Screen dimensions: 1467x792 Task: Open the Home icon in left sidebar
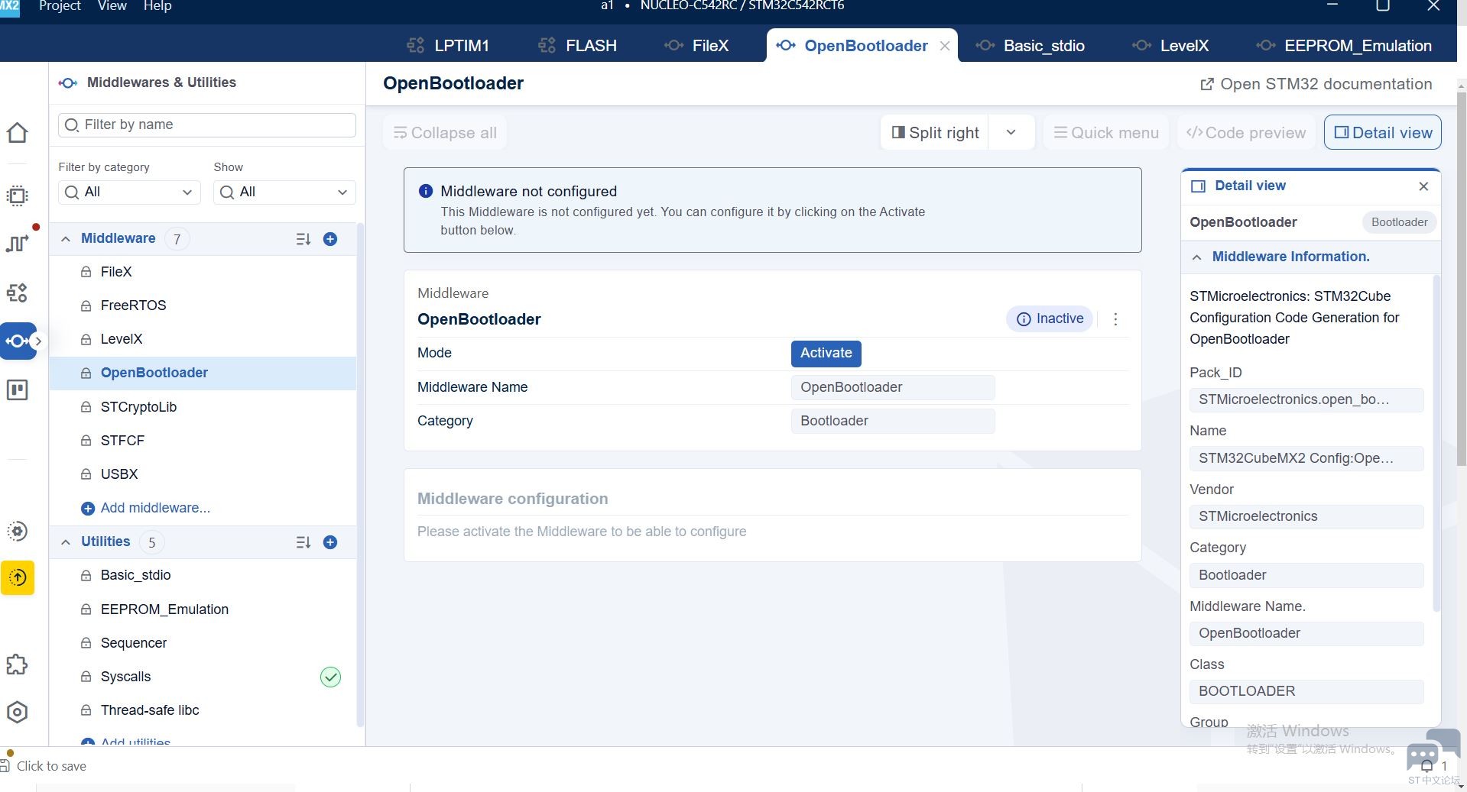17,133
